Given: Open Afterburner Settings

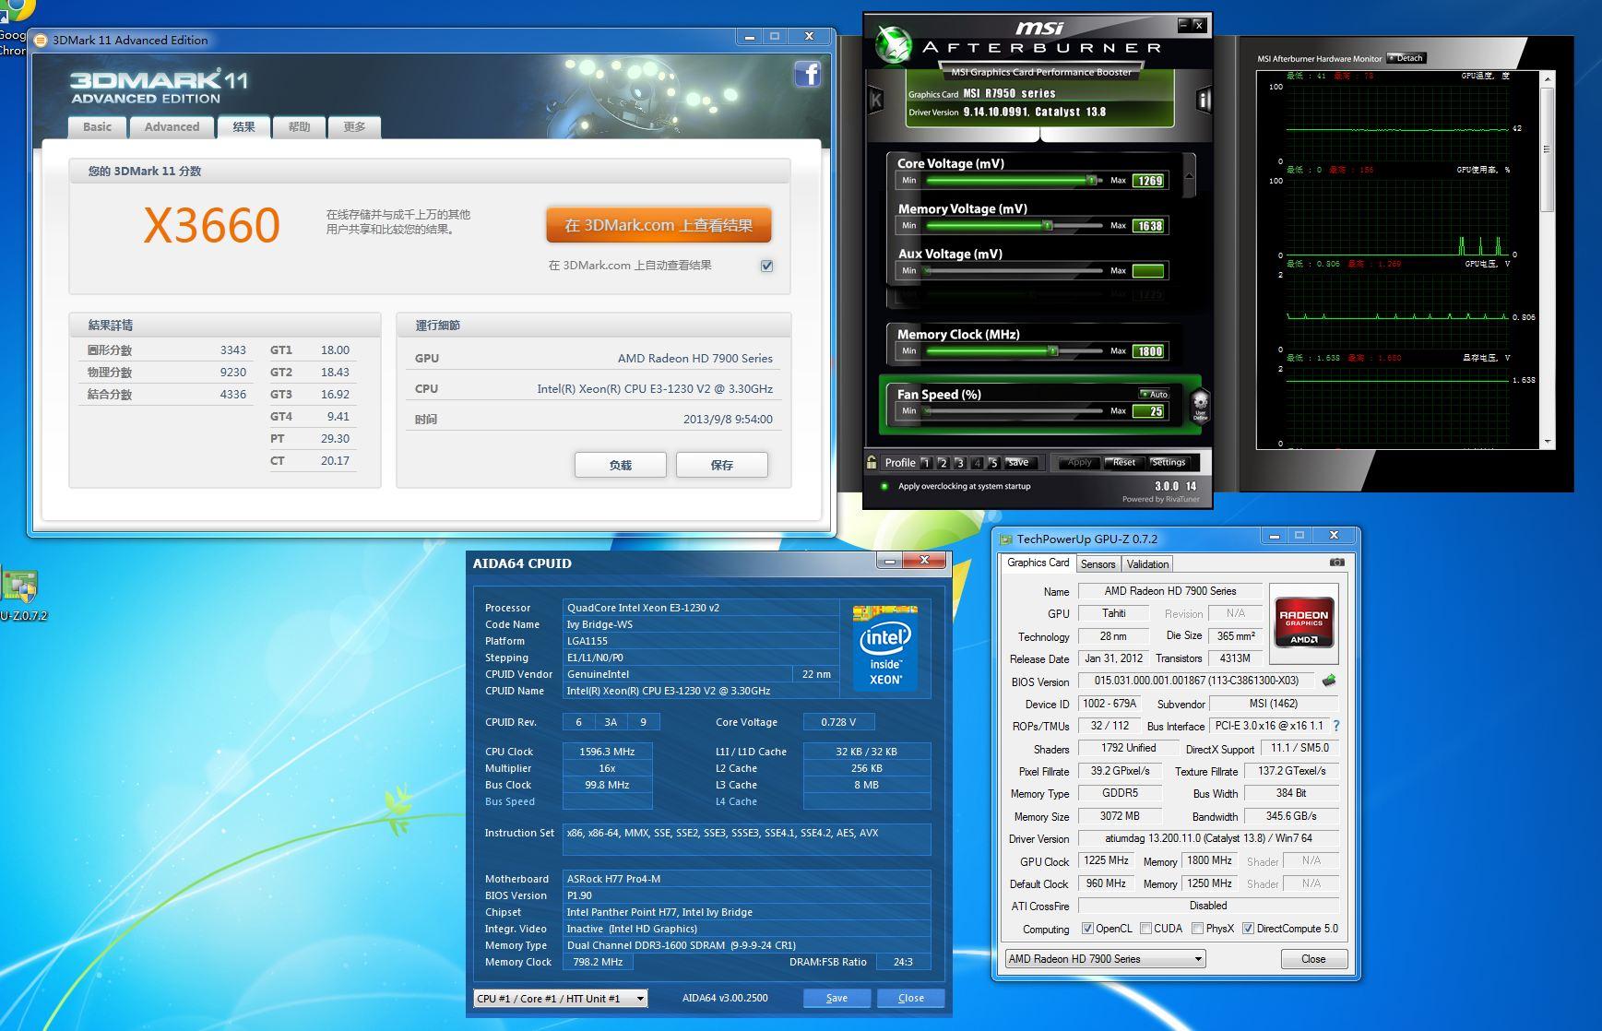Looking at the screenshot, I should click(1169, 462).
